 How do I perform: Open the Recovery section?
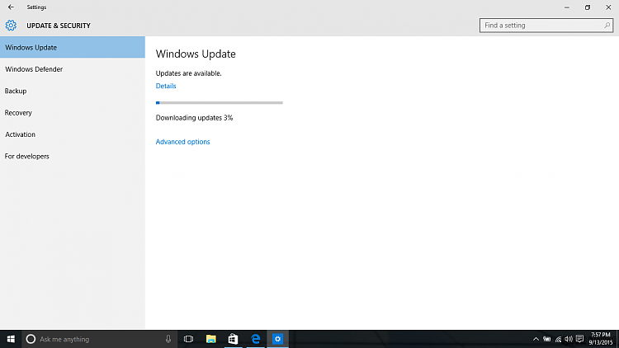click(x=73, y=112)
